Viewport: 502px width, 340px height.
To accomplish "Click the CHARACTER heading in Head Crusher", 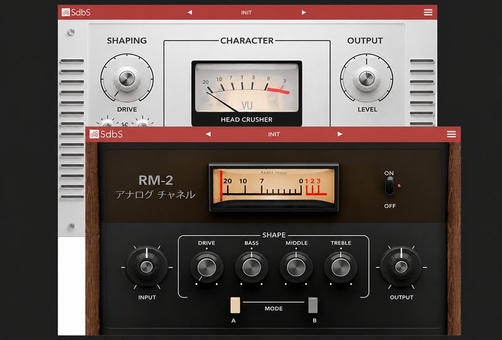I will click(247, 41).
